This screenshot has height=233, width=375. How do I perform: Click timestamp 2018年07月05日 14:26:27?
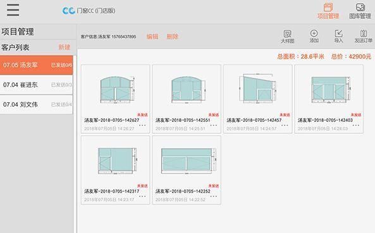click(x=109, y=129)
